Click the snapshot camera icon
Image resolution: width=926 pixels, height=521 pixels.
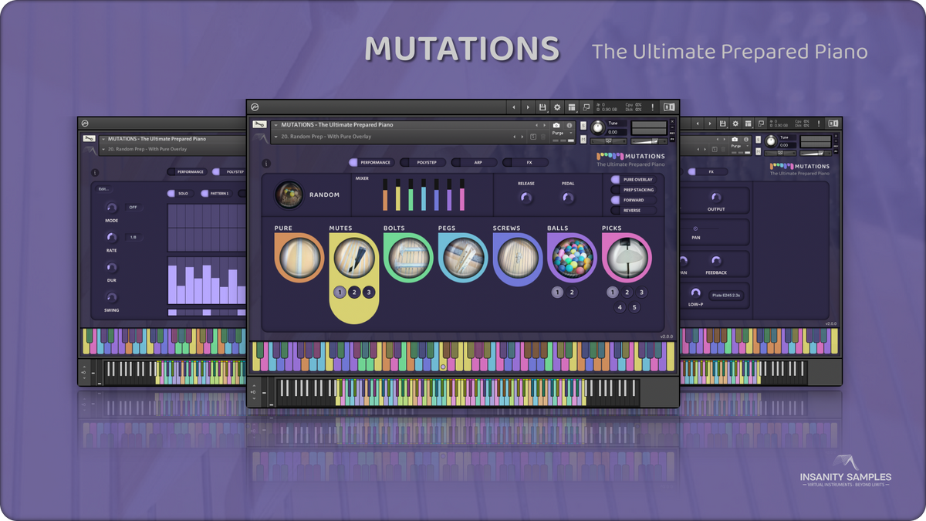coord(557,124)
